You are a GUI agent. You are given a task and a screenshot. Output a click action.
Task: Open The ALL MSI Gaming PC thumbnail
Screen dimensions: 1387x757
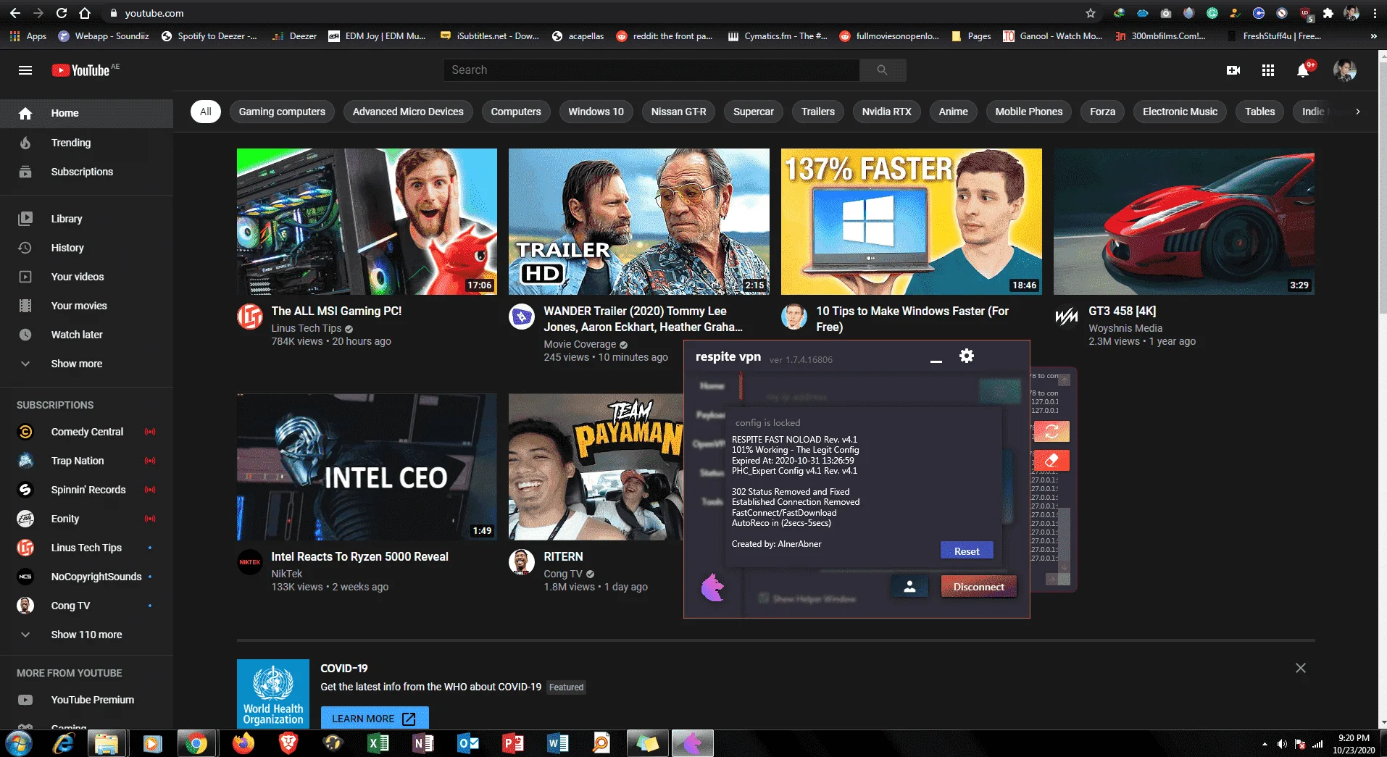pyautogui.click(x=367, y=222)
